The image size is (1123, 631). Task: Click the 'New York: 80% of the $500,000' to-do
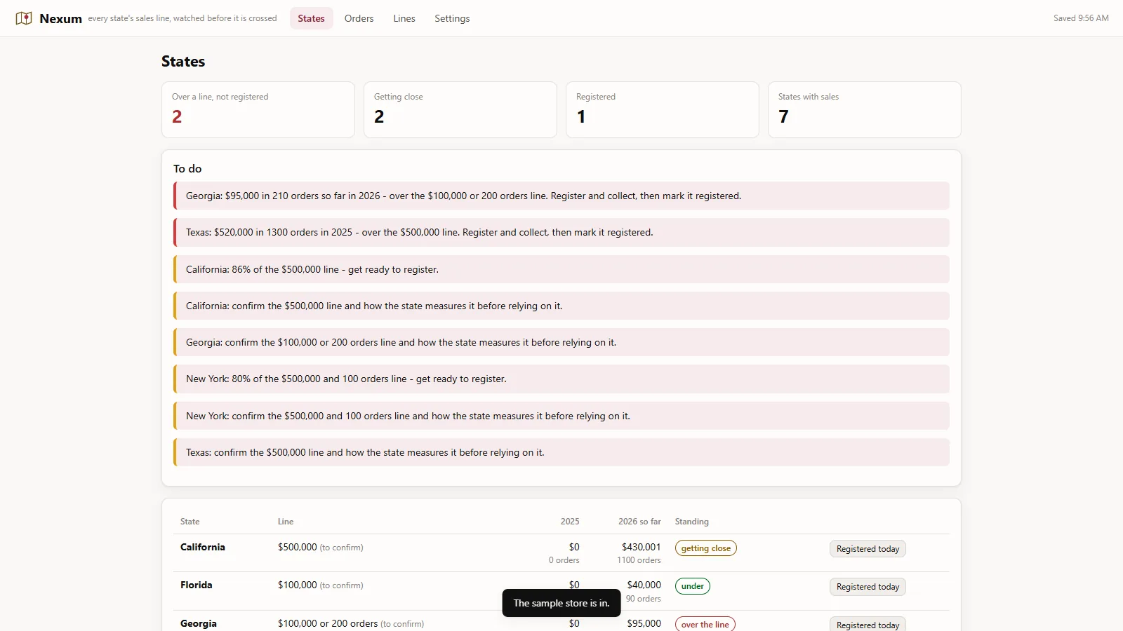tap(561, 379)
